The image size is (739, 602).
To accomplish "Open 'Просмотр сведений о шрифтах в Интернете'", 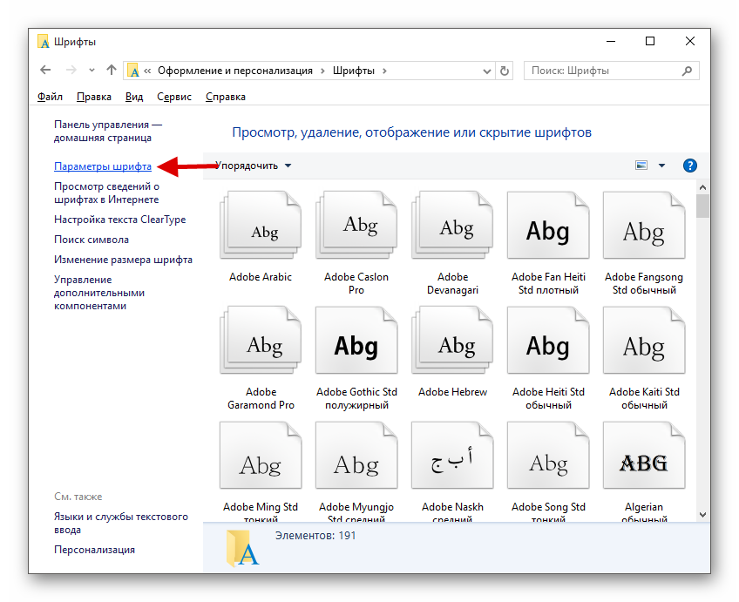I will point(106,193).
